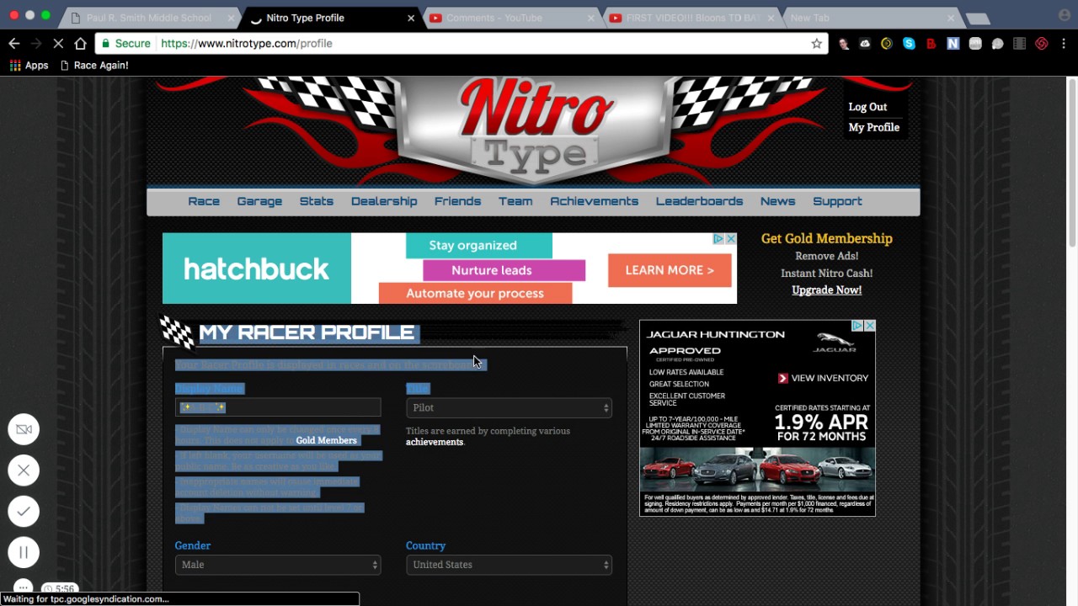Open the News menu item

[x=777, y=201]
